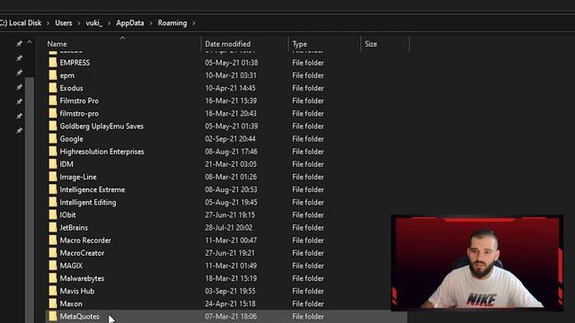Image resolution: width=575 pixels, height=323 pixels.
Task: Select the EMPRESS folder name
Action: pyautogui.click(x=75, y=63)
